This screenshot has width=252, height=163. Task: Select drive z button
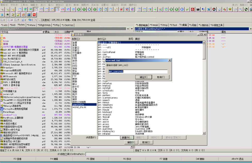tap(24, 20)
